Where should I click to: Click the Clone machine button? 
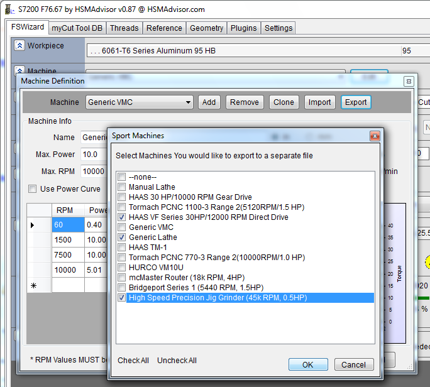point(284,102)
